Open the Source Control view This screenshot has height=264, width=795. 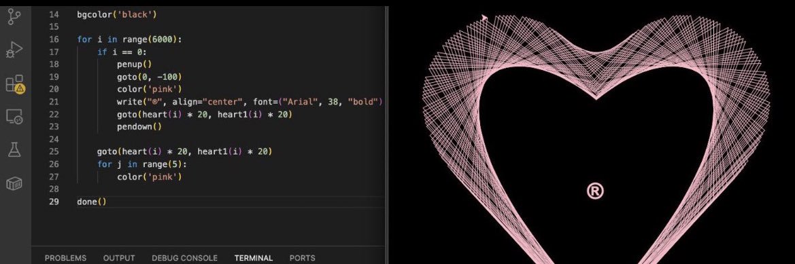(14, 17)
